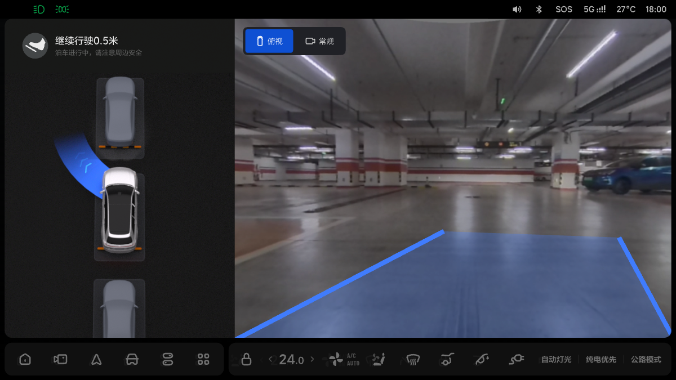The height and width of the screenshot is (380, 676).
Task: Tap the 24.0 temperature value
Action: pyautogui.click(x=291, y=359)
